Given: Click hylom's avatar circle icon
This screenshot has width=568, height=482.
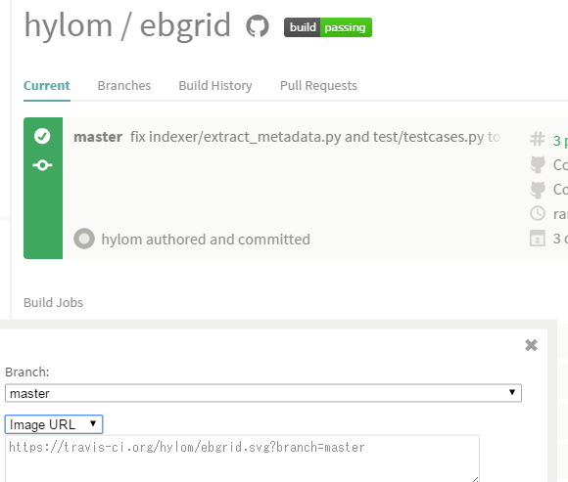Looking at the screenshot, I should click(84, 239).
